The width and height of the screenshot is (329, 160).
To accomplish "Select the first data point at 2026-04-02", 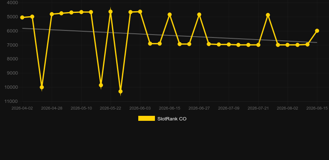I will (22, 17).
